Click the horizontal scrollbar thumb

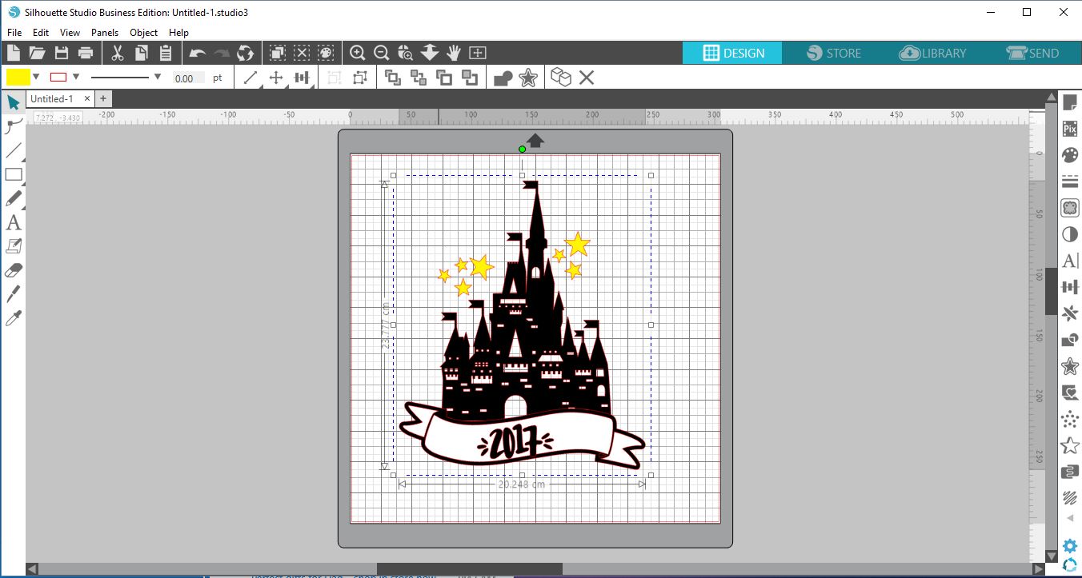click(x=470, y=568)
